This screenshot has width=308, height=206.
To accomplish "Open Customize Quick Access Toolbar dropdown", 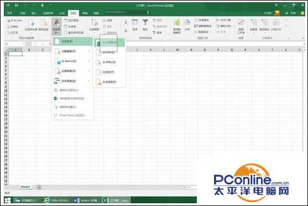I will 51,6.
